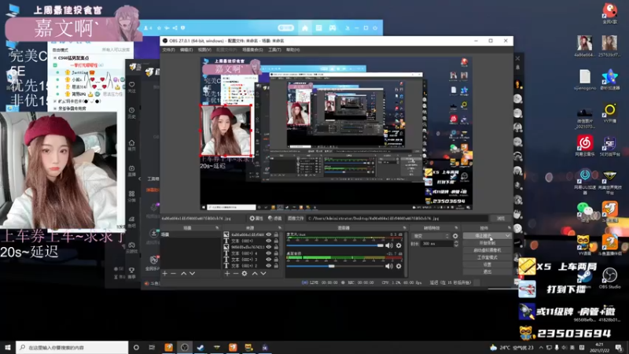Image resolution: width=629 pixels, height=354 pixels.
Task: Lock the first image source
Action: pos(276,234)
